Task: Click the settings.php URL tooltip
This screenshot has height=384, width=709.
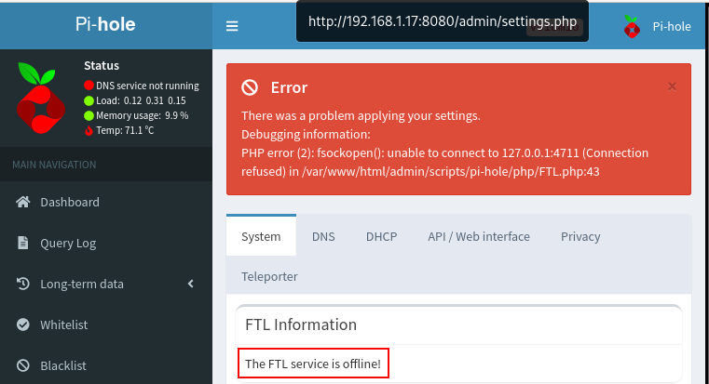Action: tap(443, 21)
